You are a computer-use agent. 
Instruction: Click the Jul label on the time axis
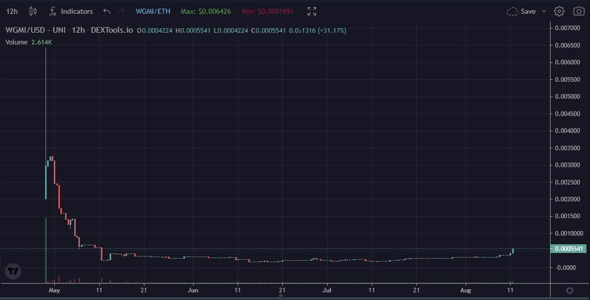[x=327, y=290]
